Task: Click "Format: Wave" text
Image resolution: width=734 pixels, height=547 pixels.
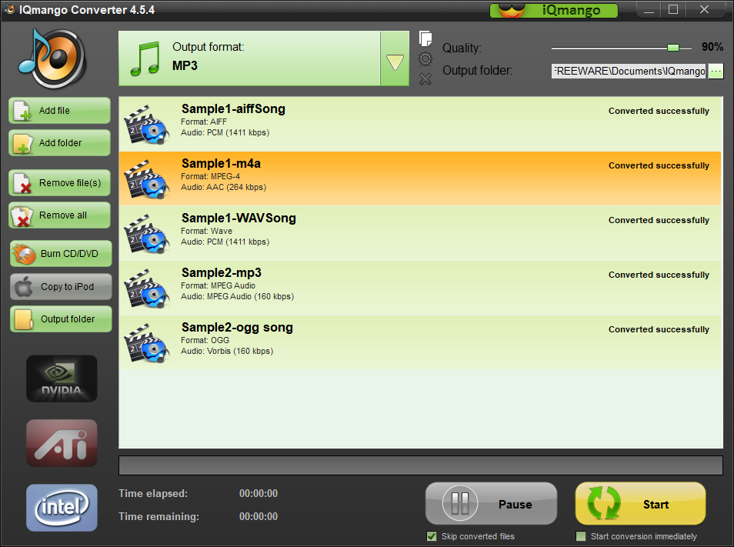Action: [206, 231]
